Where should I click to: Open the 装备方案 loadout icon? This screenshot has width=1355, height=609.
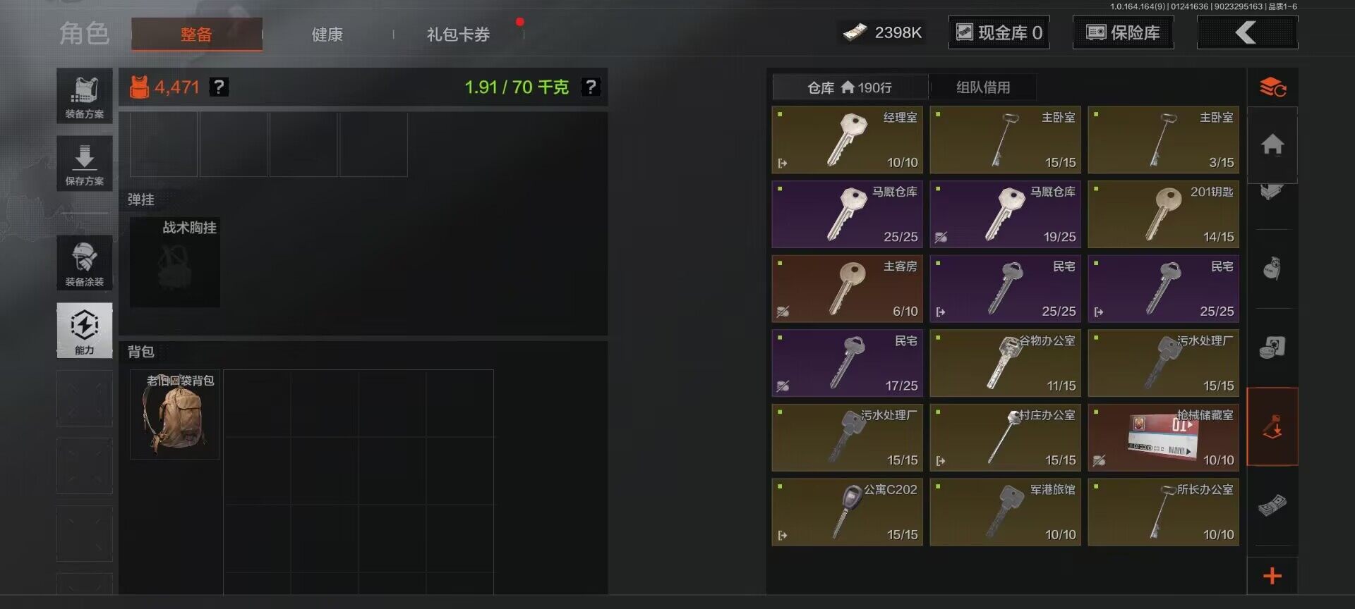(x=85, y=96)
